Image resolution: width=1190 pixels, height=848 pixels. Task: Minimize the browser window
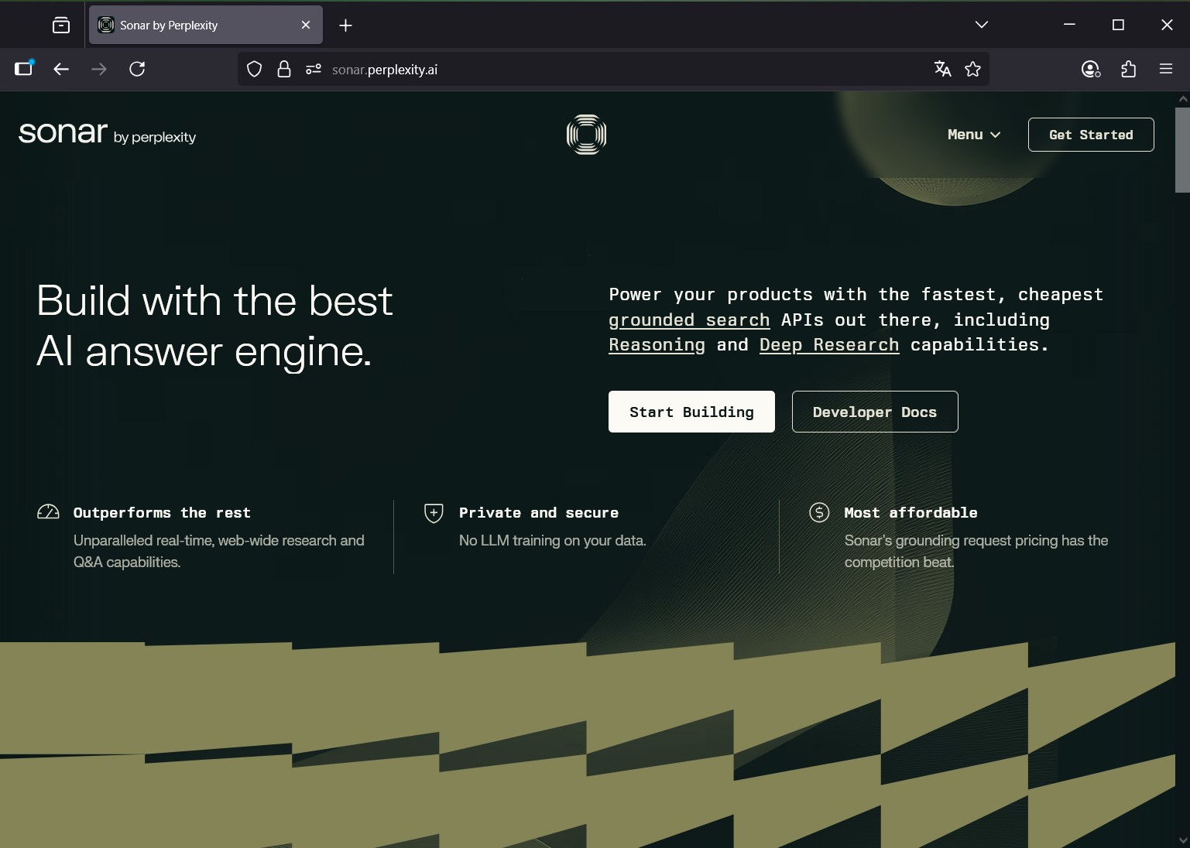click(x=1069, y=25)
